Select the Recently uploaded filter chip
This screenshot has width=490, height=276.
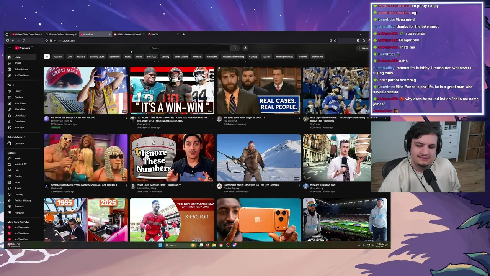(x=284, y=56)
